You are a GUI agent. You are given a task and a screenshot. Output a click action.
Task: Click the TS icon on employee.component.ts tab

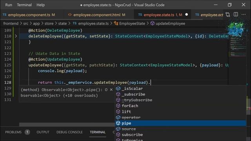pos(4,15)
